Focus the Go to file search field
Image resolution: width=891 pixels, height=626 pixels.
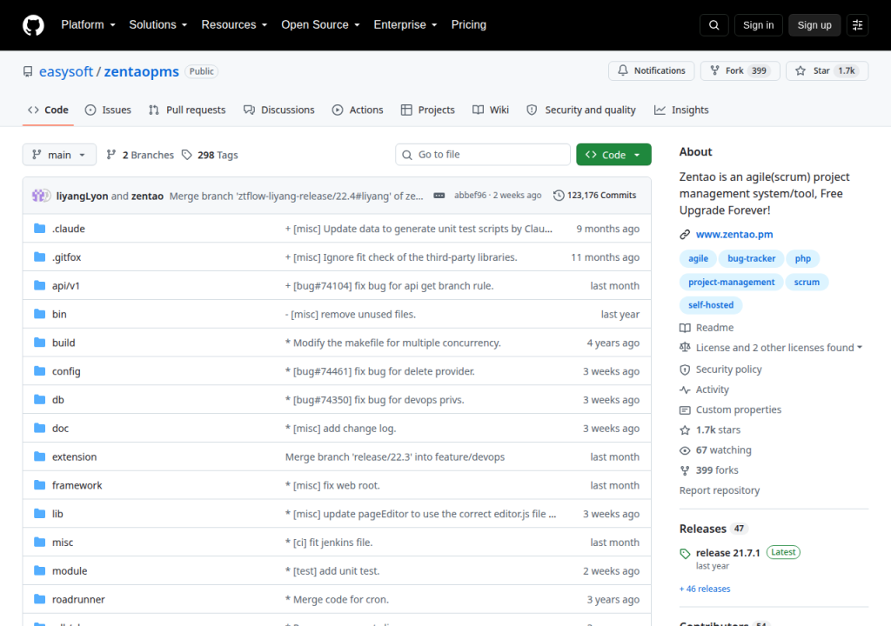pos(483,155)
